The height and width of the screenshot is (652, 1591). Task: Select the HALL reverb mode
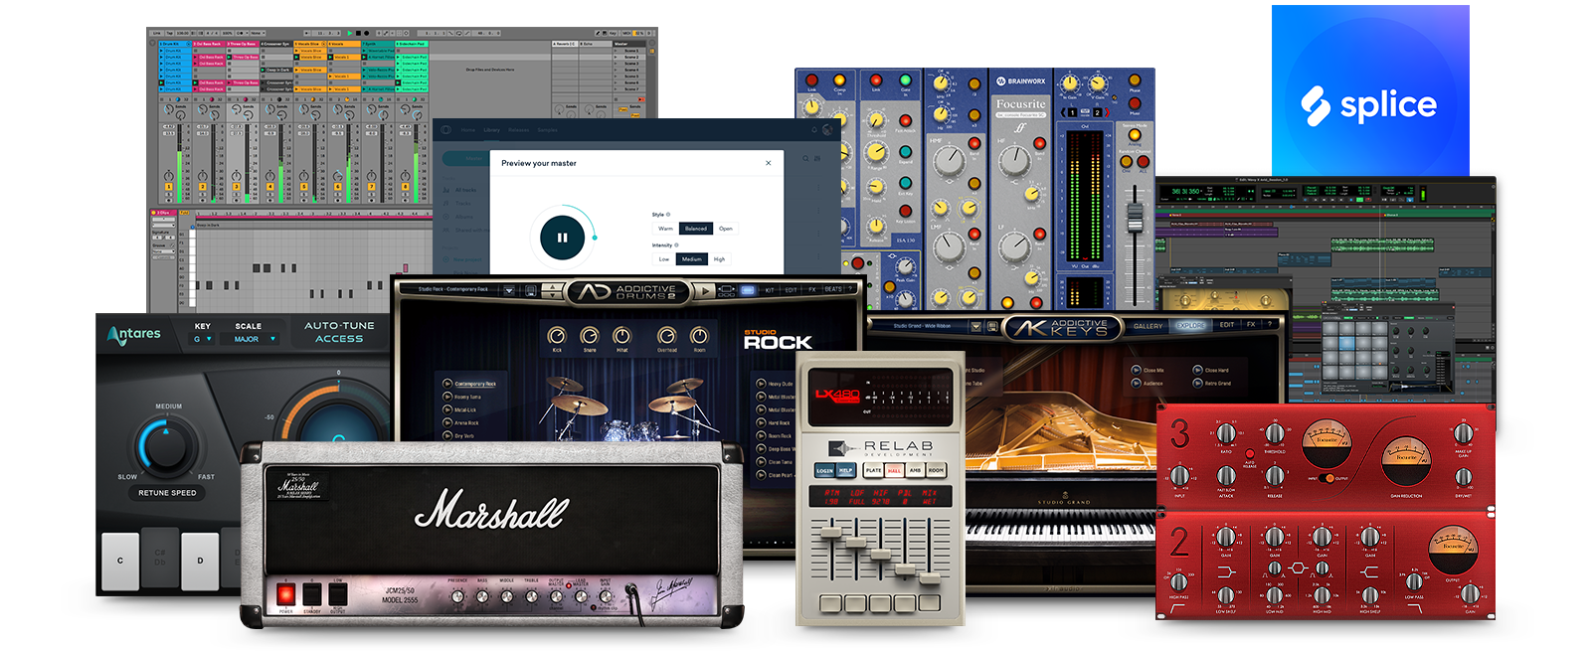(x=894, y=470)
